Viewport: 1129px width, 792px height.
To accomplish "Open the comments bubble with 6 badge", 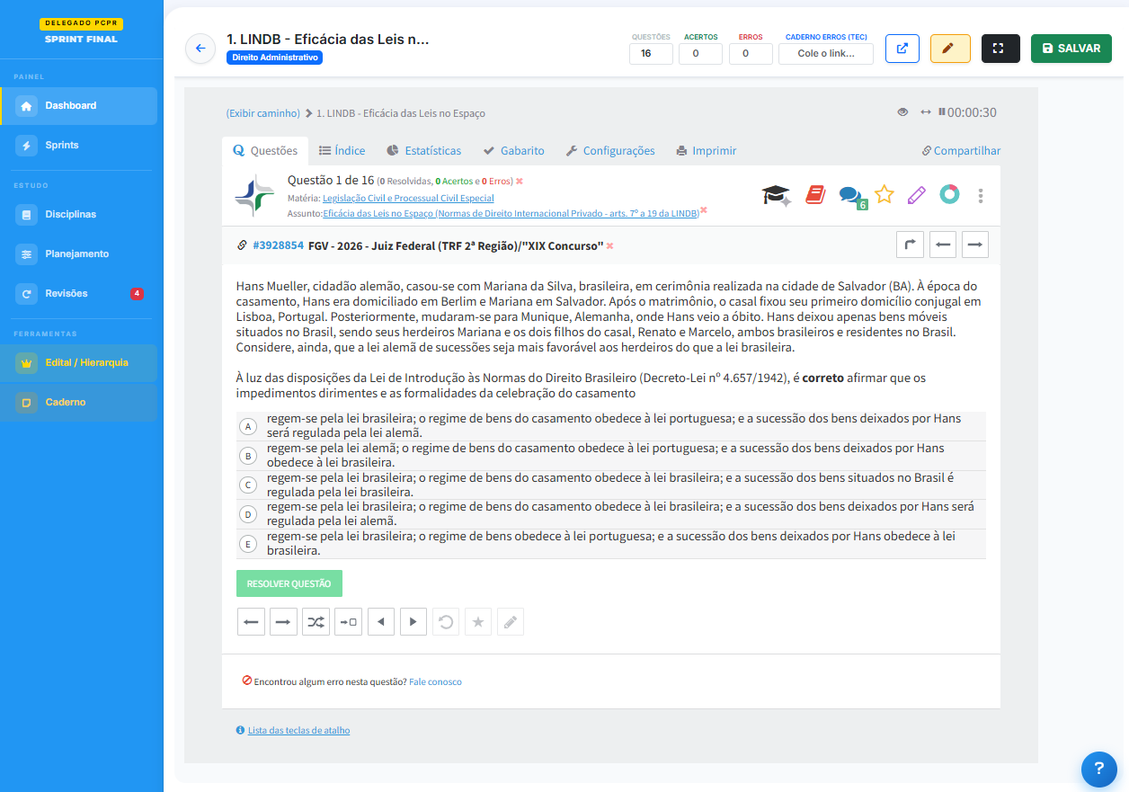I will [x=852, y=196].
